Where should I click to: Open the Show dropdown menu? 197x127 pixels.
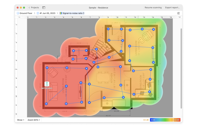(x=21, y=120)
